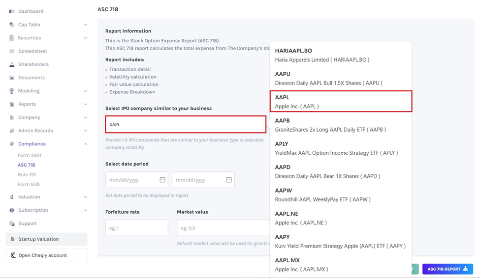The image size is (480, 278).
Task: Open Form 83b in sidebar
Action: tap(29, 185)
